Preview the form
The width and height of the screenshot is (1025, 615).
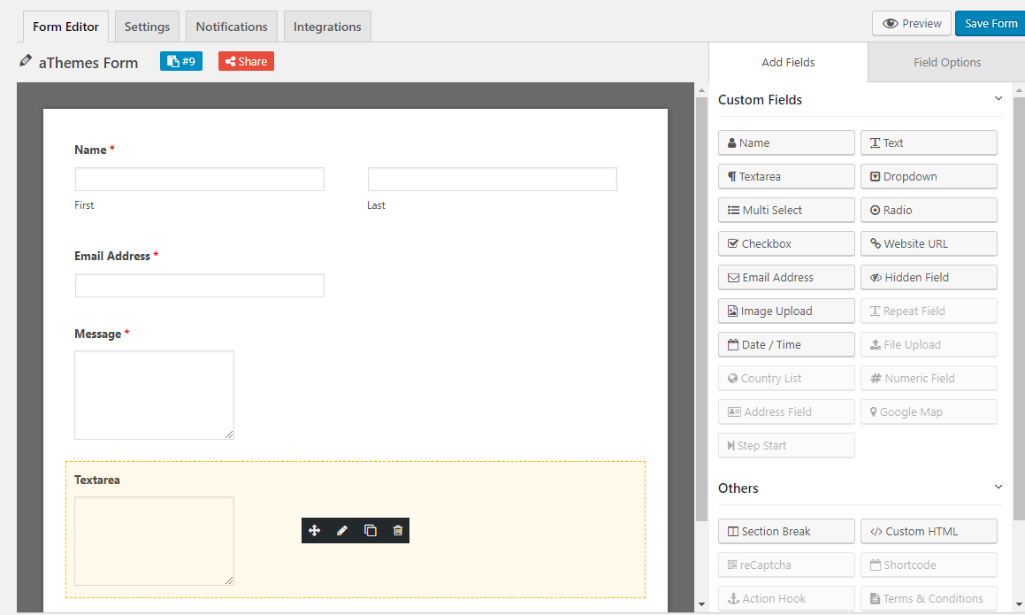(912, 24)
